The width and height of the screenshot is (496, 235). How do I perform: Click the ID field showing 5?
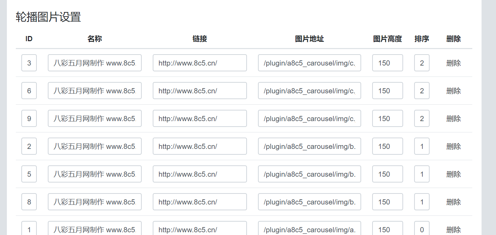pyautogui.click(x=29, y=174)
